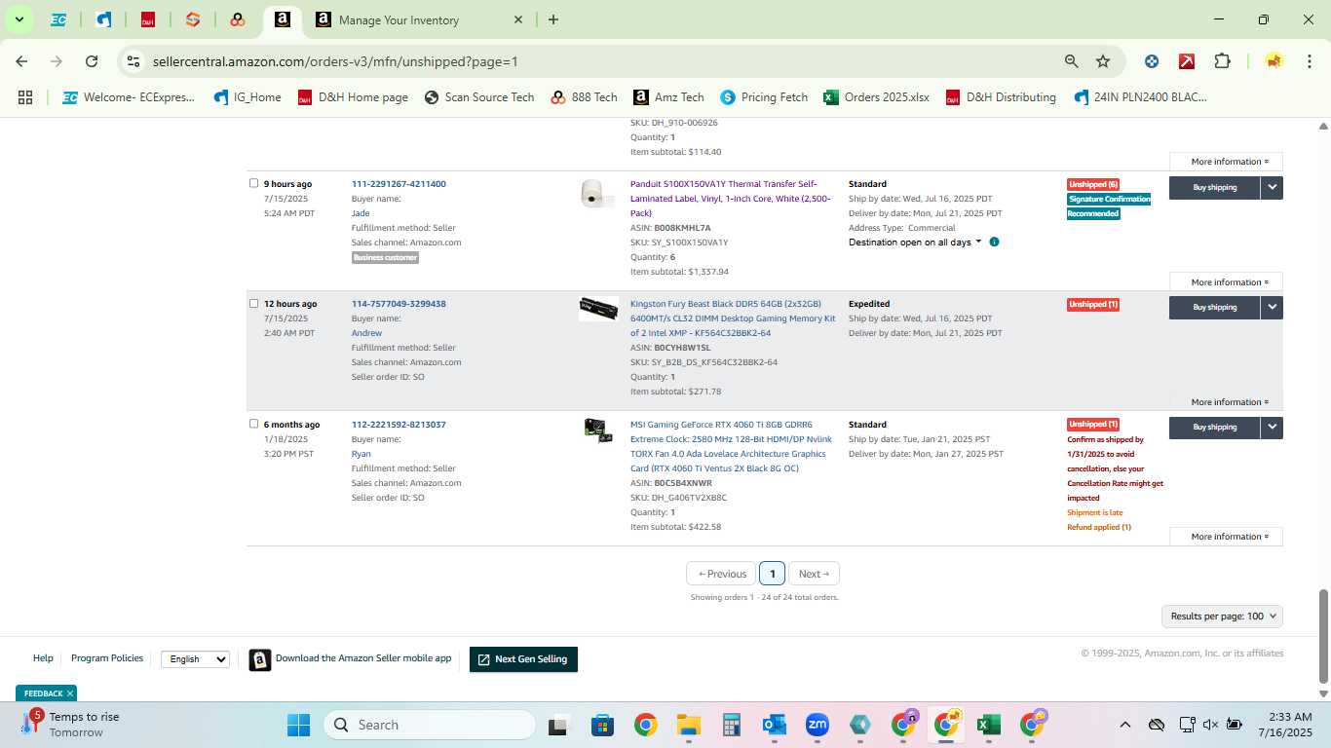This screenshot has height=748, width=1331.
Task: Open Chrome three-dot menu
Action: [x=1309, y=61]
